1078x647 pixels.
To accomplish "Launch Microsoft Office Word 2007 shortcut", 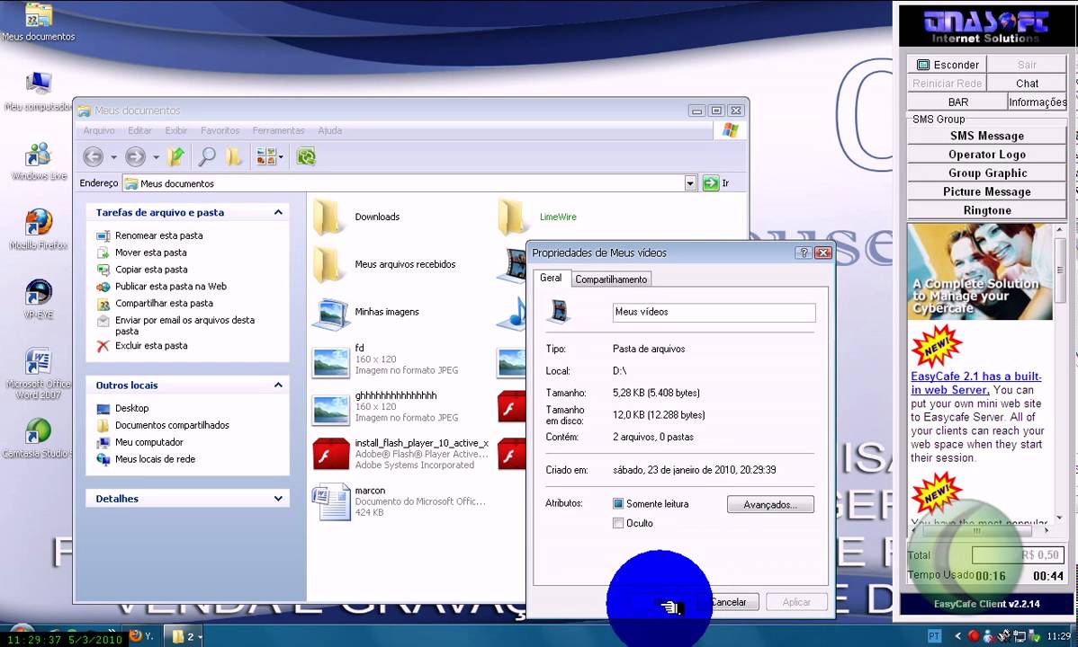I will (39, 374).
